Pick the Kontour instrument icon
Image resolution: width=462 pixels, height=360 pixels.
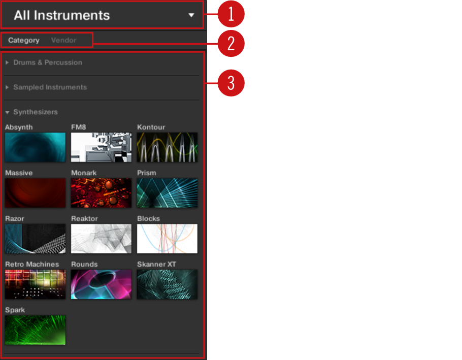tap(167, 147)
